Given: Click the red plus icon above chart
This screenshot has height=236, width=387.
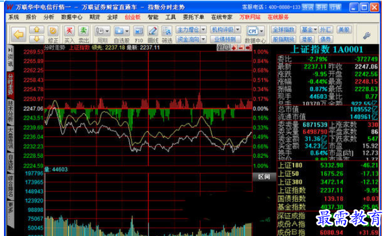Looking at the screenshot, I should pos(234,47).
